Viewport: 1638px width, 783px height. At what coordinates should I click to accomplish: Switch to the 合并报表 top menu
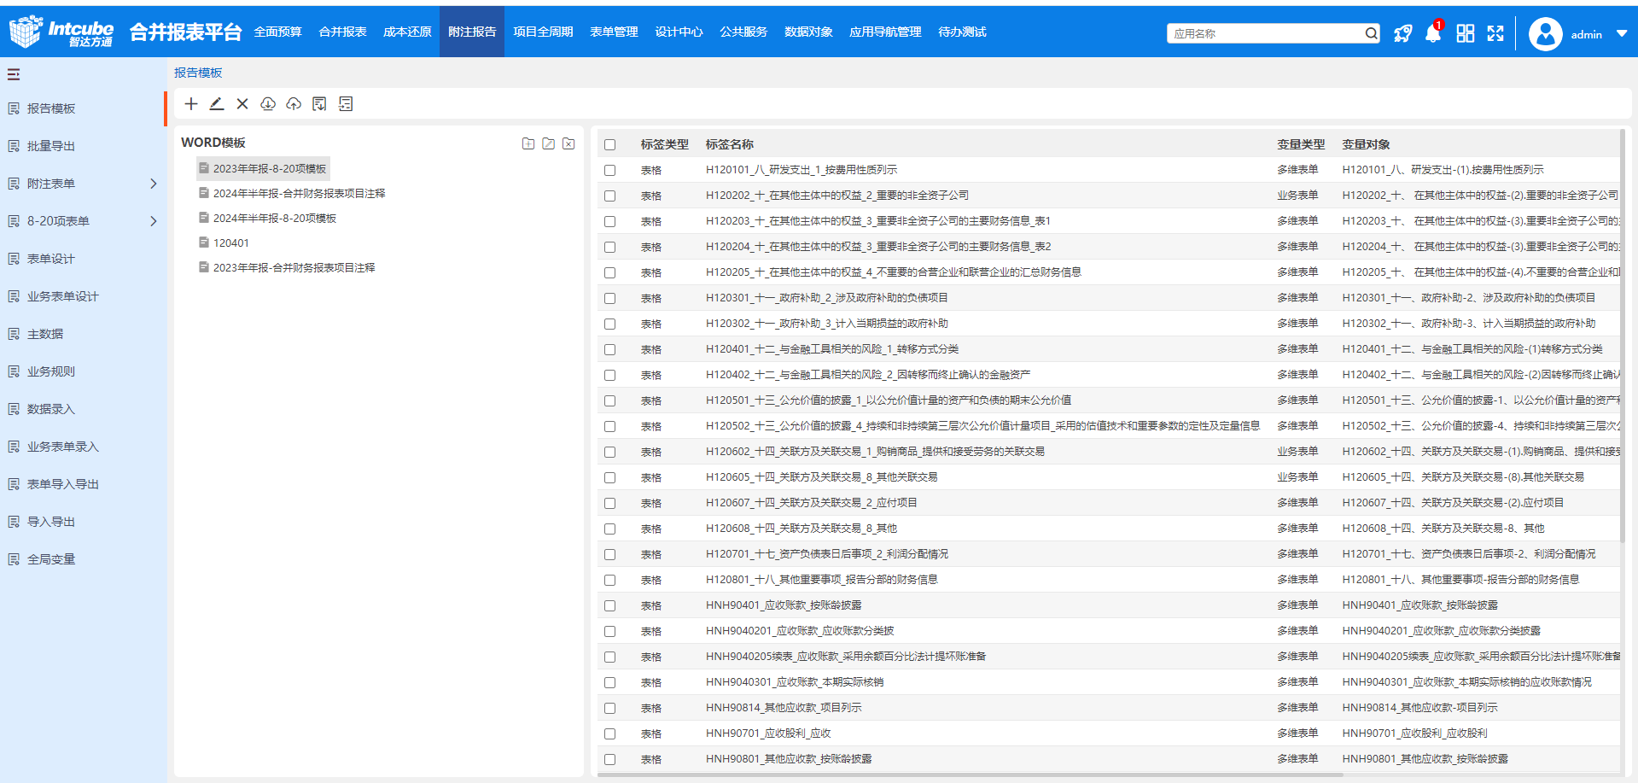(x=342, y=32)
